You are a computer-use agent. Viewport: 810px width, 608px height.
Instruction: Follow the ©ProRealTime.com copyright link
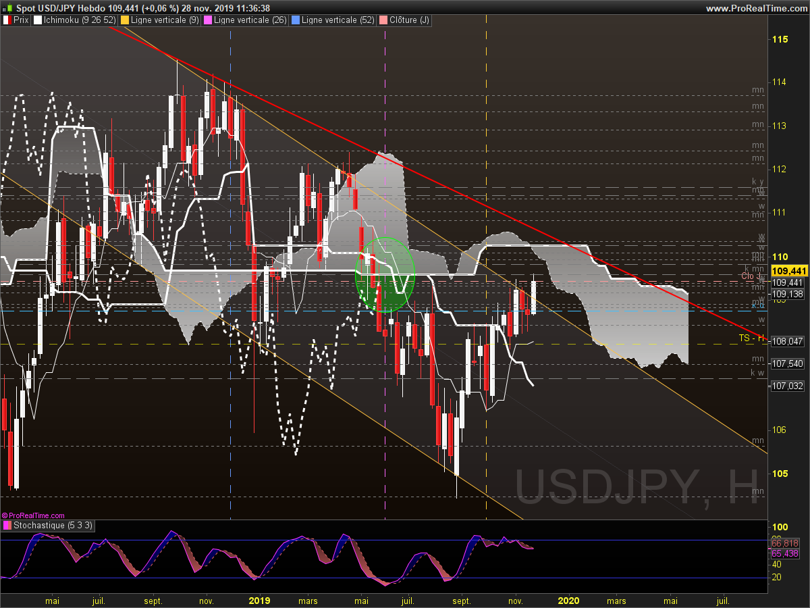point(33,515)
